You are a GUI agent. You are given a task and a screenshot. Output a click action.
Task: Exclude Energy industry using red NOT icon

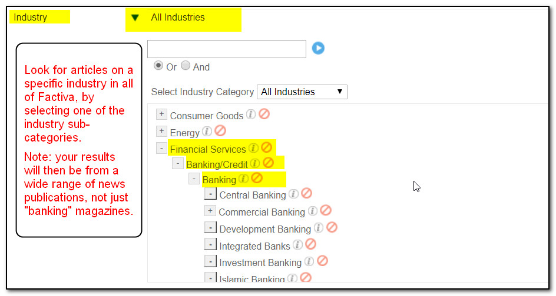[220, 131]
